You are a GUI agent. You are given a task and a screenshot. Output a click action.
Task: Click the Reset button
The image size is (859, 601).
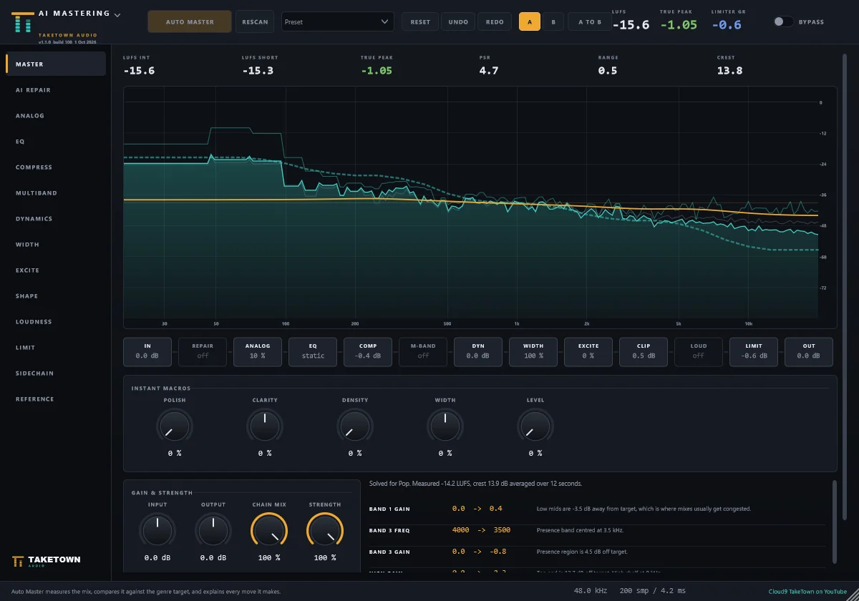(420, 21)
